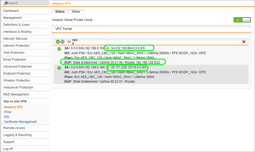
Task: Open Certificate Management link
Action: point(20,122)
